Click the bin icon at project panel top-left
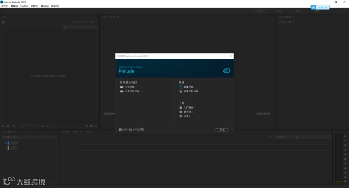Viewport: 349px width, 188px height. (3, 22)
